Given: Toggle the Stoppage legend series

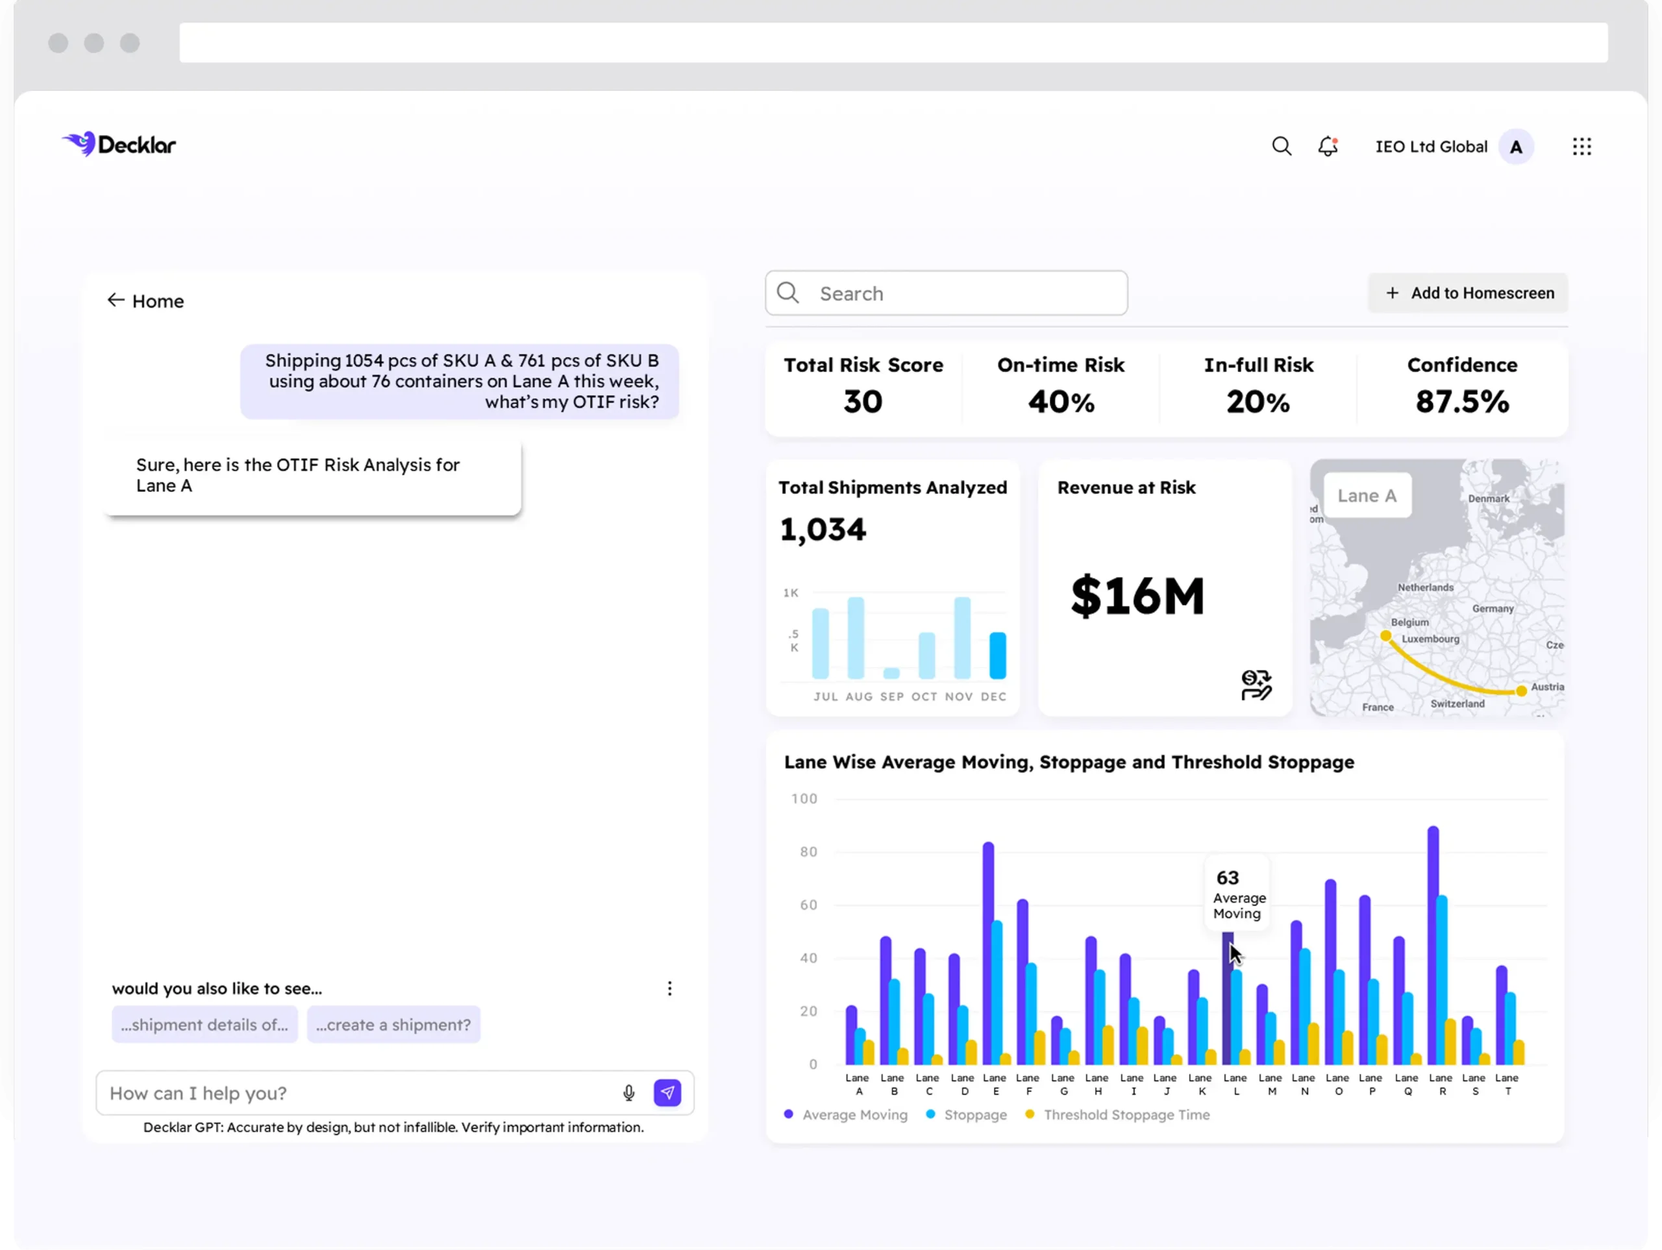Looking at the screenshot, I should click(x=966, y=1115).
